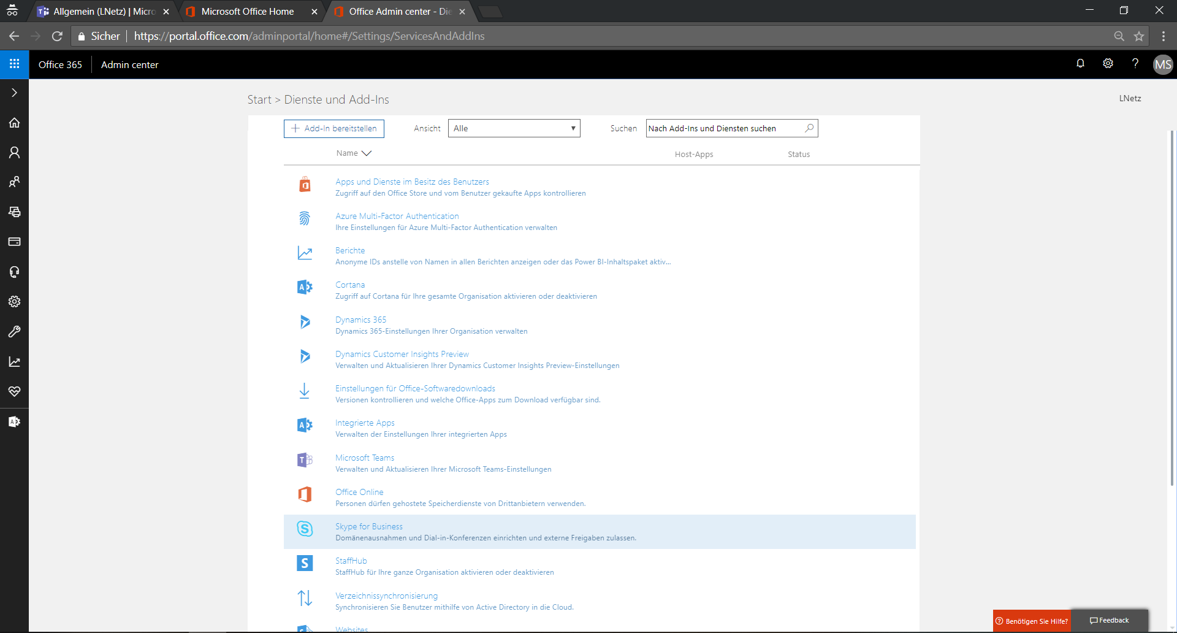Open the 'StaffHub' service link
Image resolution: width=1177 pixels, height=633 pixels.
351,561
